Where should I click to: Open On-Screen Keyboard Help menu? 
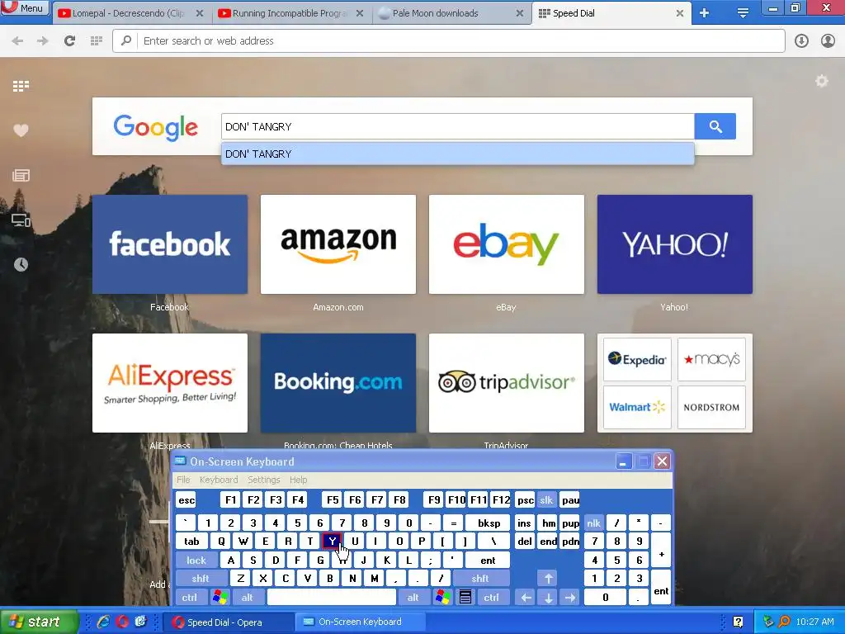click(298, 480)
